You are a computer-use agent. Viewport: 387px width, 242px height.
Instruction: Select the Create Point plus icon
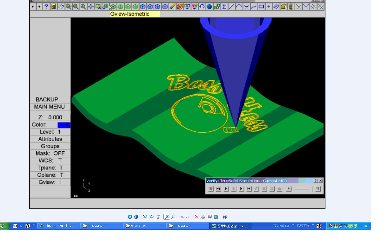[268, 7]
